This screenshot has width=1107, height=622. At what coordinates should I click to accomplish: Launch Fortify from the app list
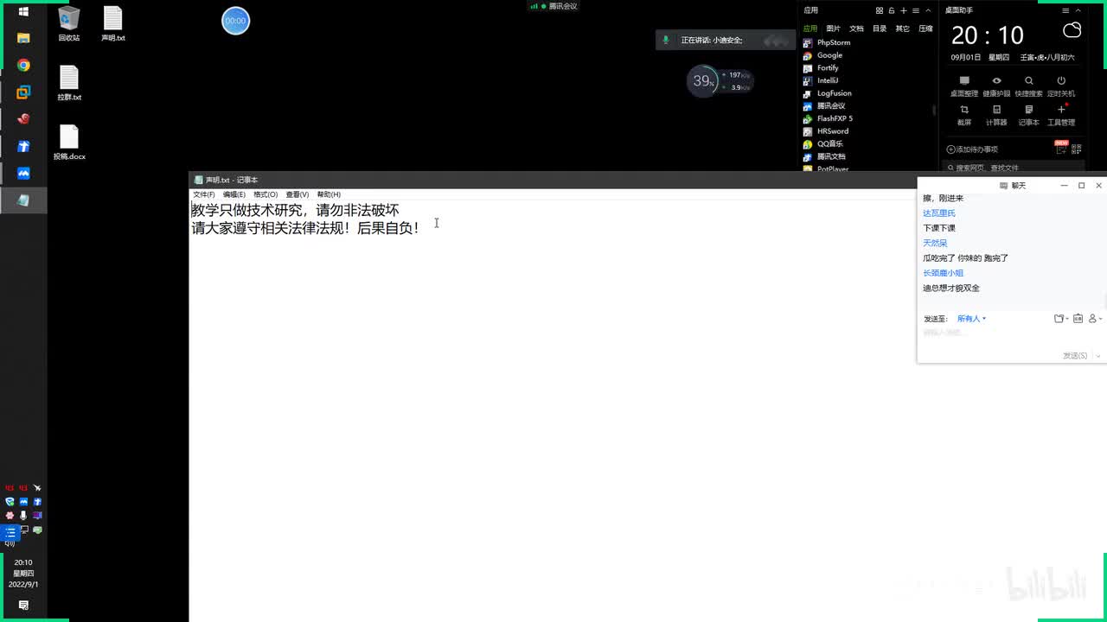click(821, 67)
